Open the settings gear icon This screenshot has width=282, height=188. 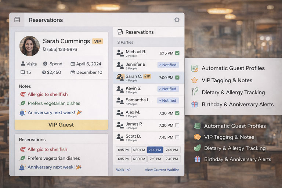(177, 20)
